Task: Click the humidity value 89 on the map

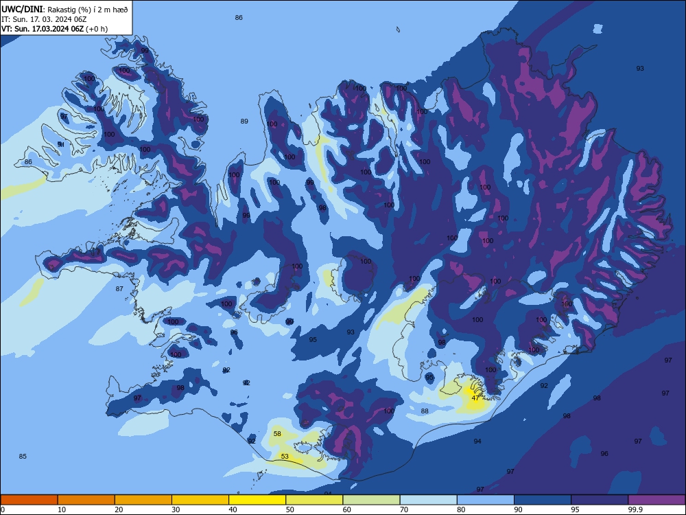Action: pos(244,122)
